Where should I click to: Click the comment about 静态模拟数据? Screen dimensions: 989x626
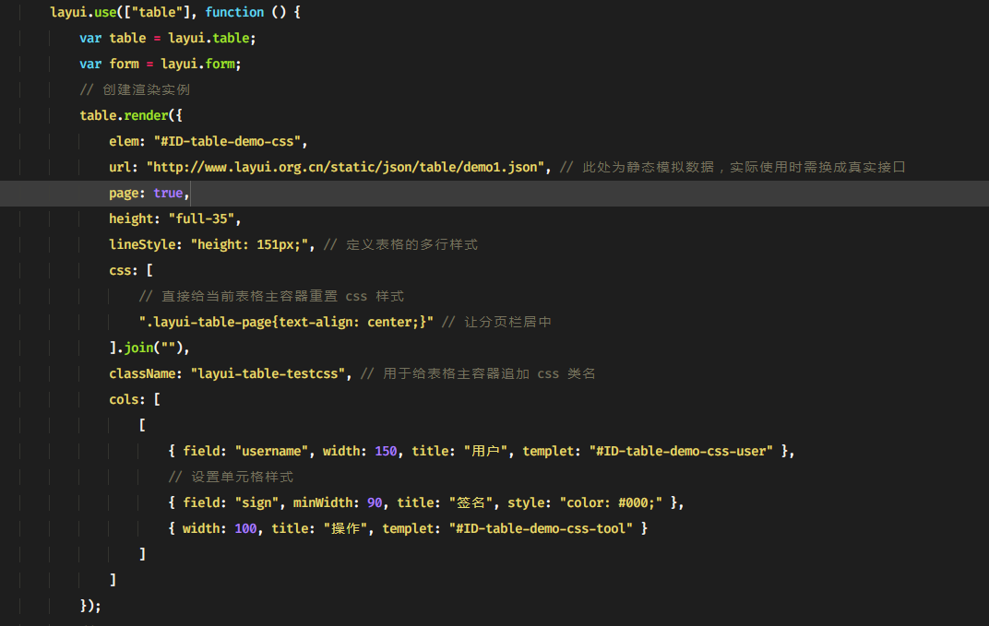pos(733,167)
